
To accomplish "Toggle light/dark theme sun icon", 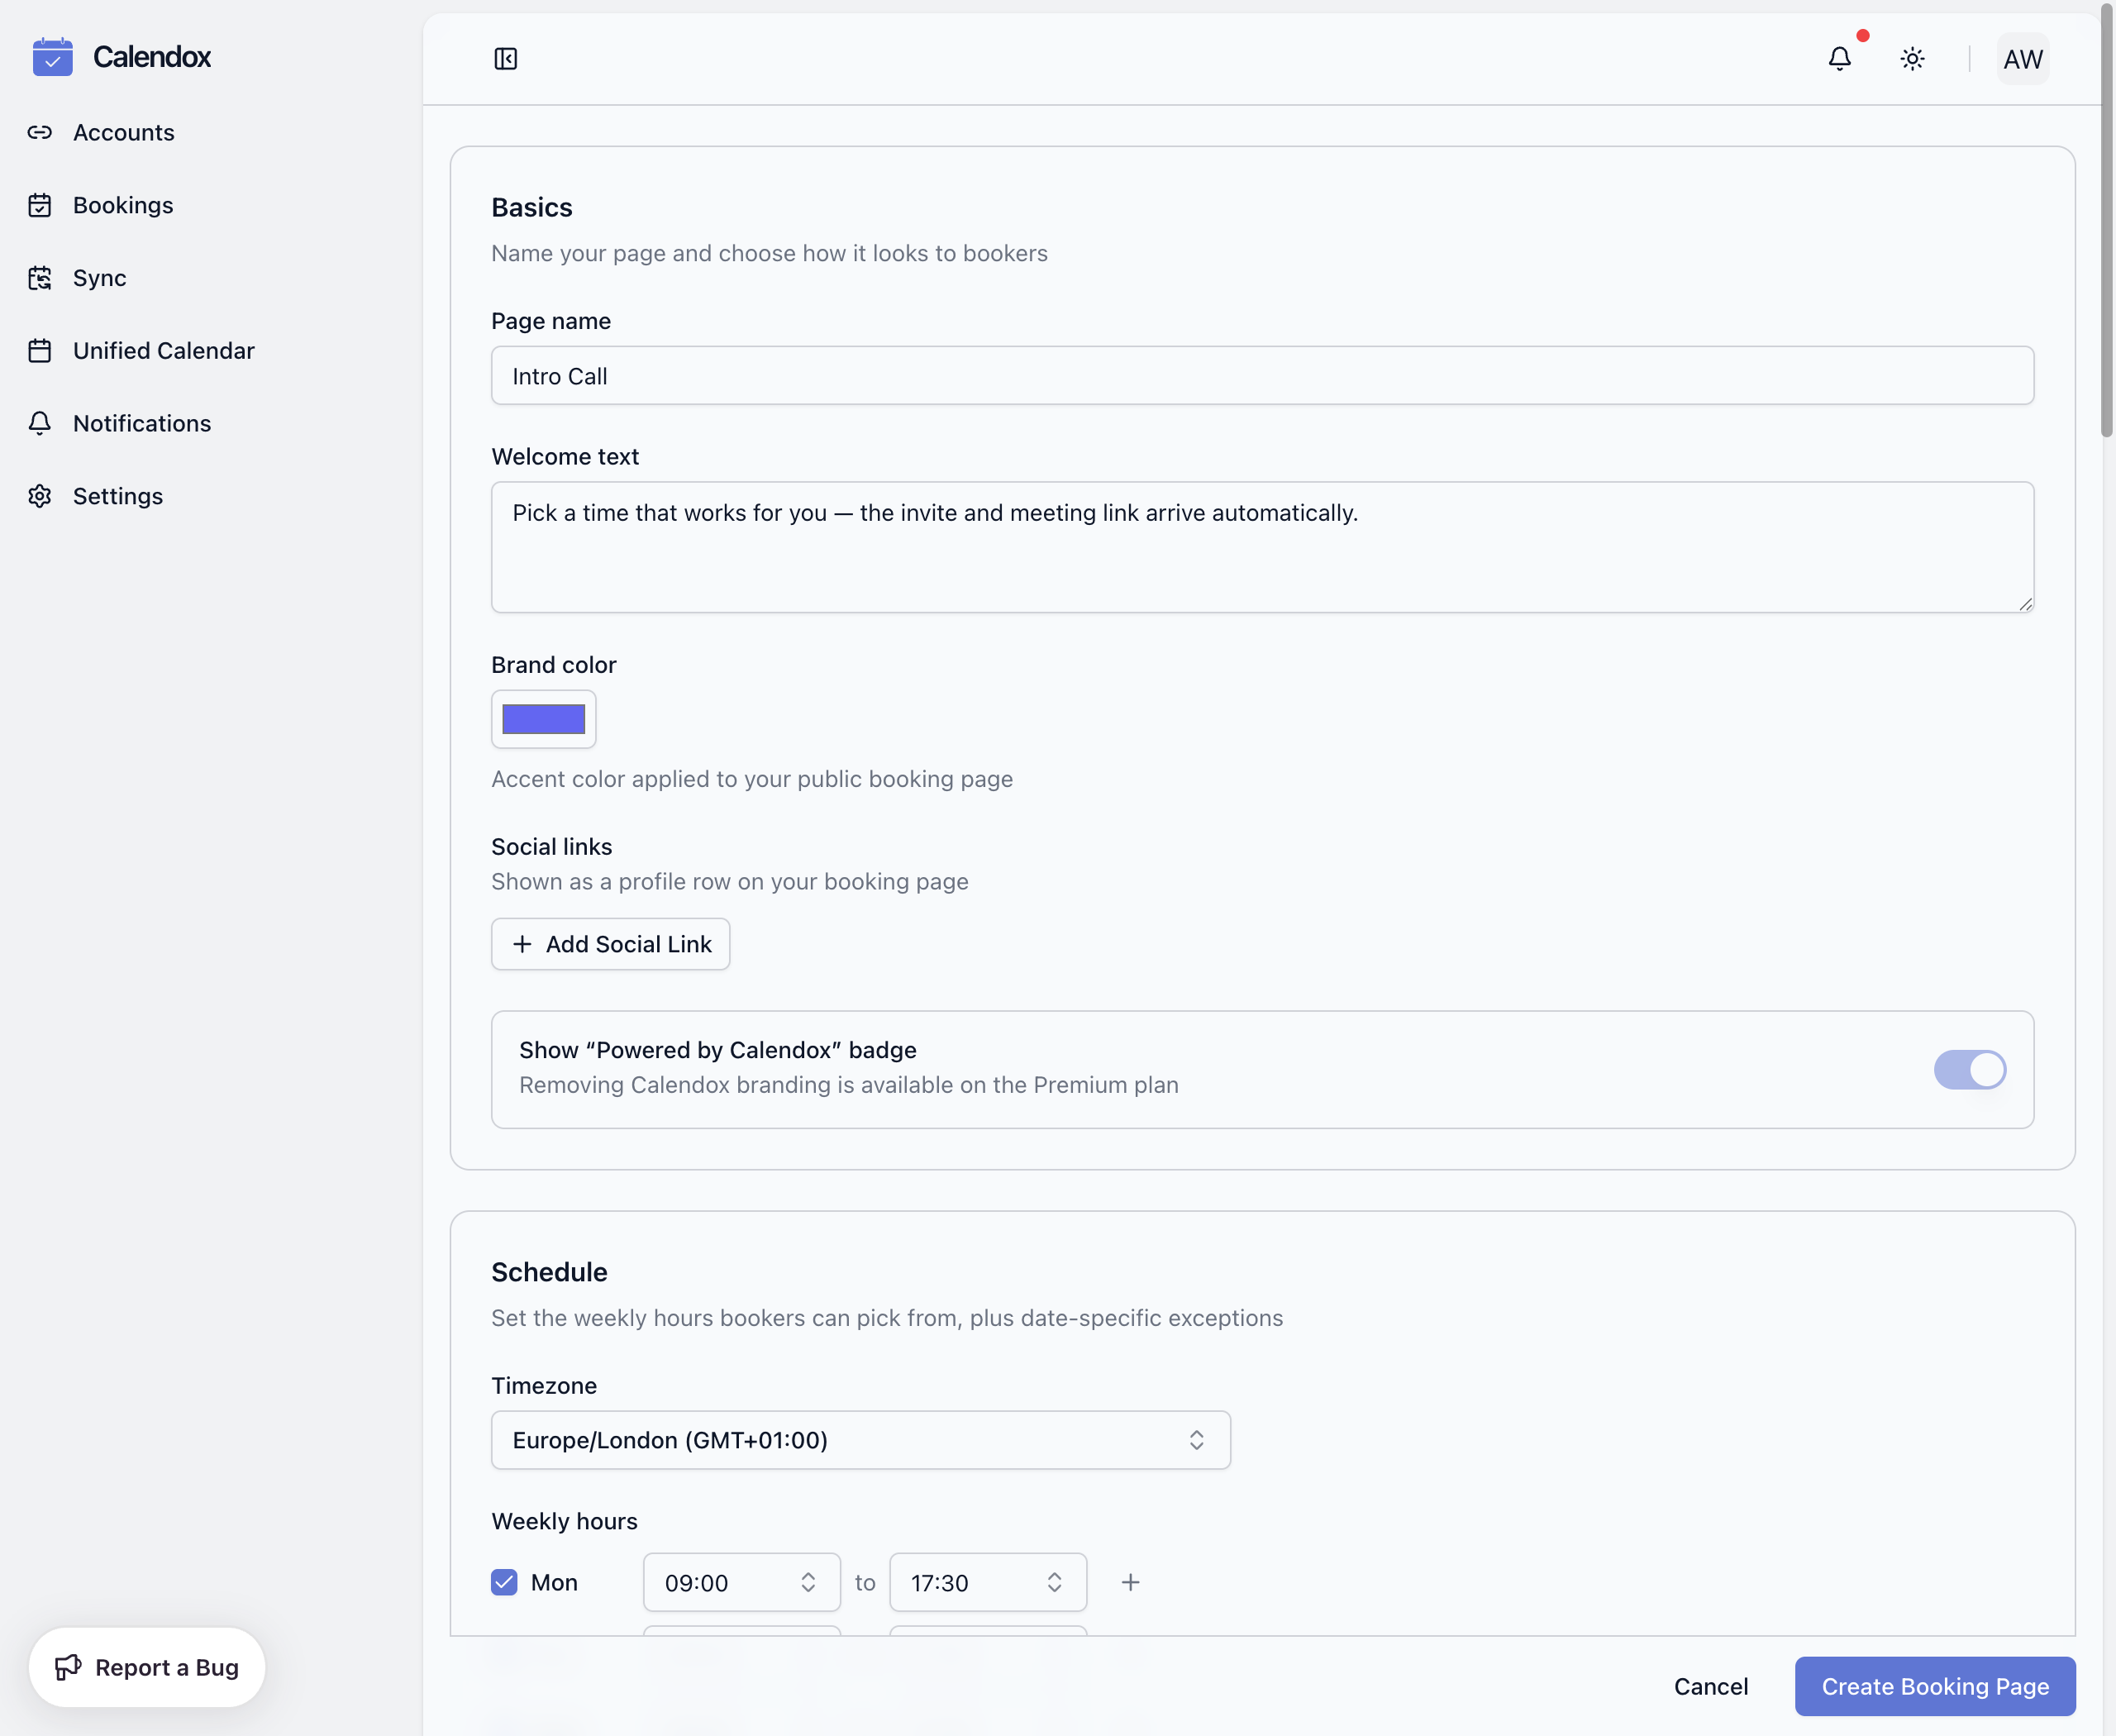I will 1913,59.
